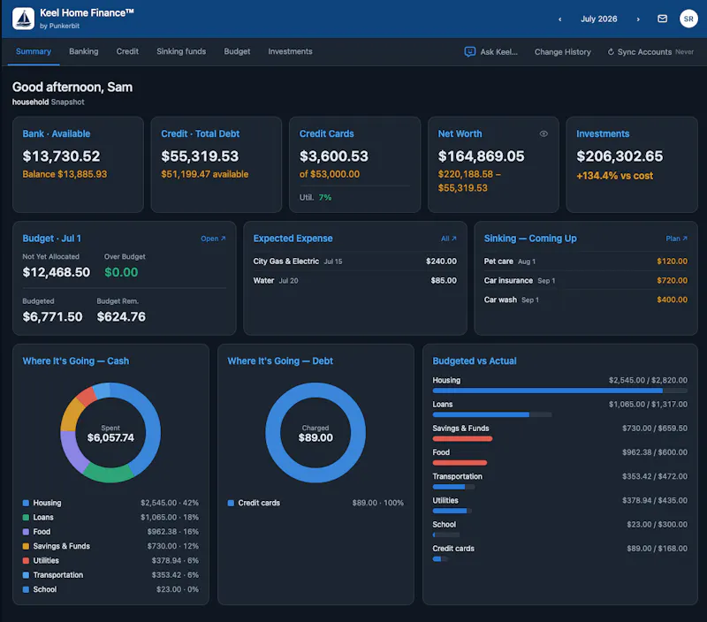Click Util. 7% in Credit Cards card
The image size is (707, 622).
[x=315, y=197]
